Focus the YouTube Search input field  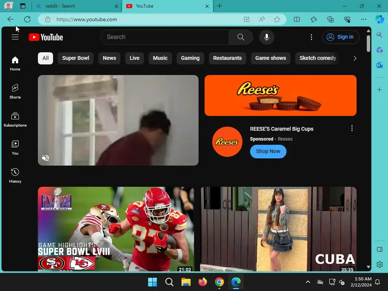(x=165, y=37)
